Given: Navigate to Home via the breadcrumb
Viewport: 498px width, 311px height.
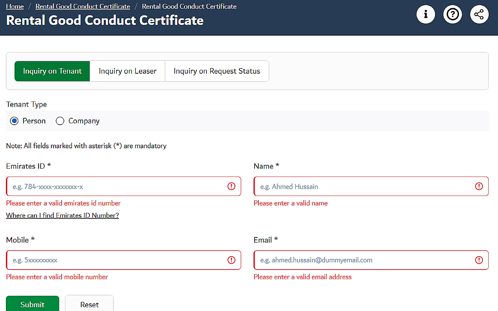Looking at the screenshot, I should pyautogui.click(x=15, y=6).
